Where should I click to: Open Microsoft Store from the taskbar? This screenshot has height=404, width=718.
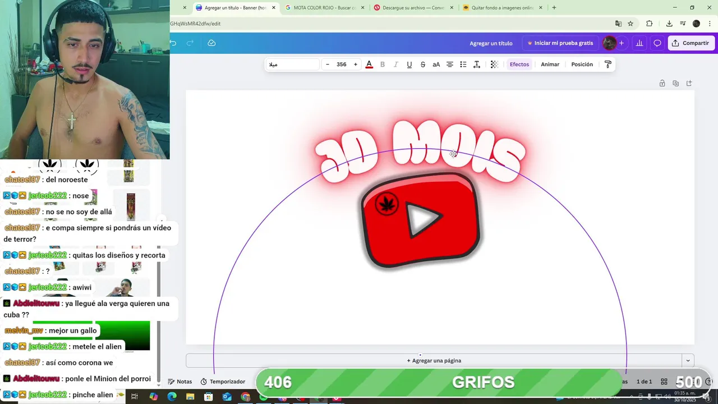(x=209, y=397)
